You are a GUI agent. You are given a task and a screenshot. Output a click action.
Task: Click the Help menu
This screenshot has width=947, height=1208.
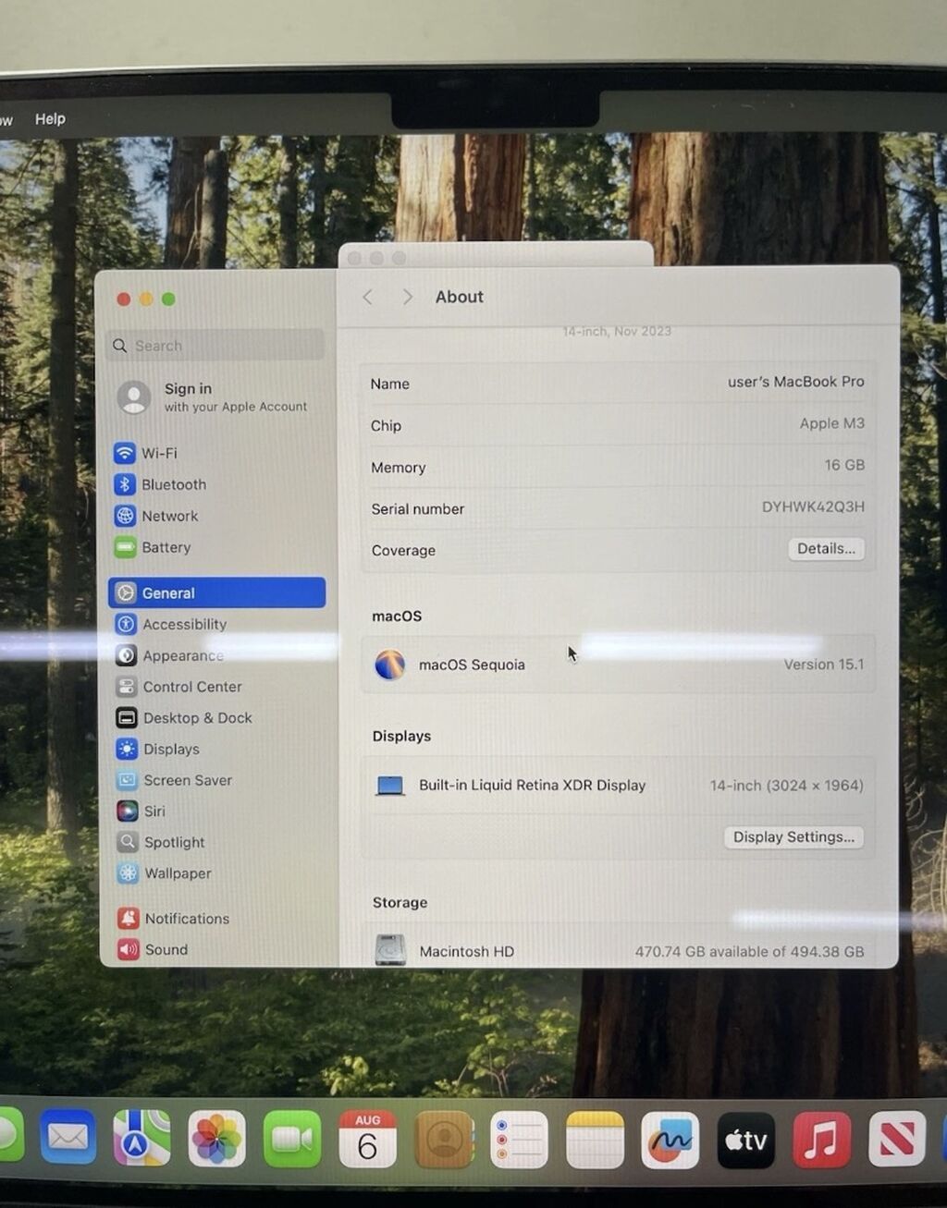click(x=50, y=119)
